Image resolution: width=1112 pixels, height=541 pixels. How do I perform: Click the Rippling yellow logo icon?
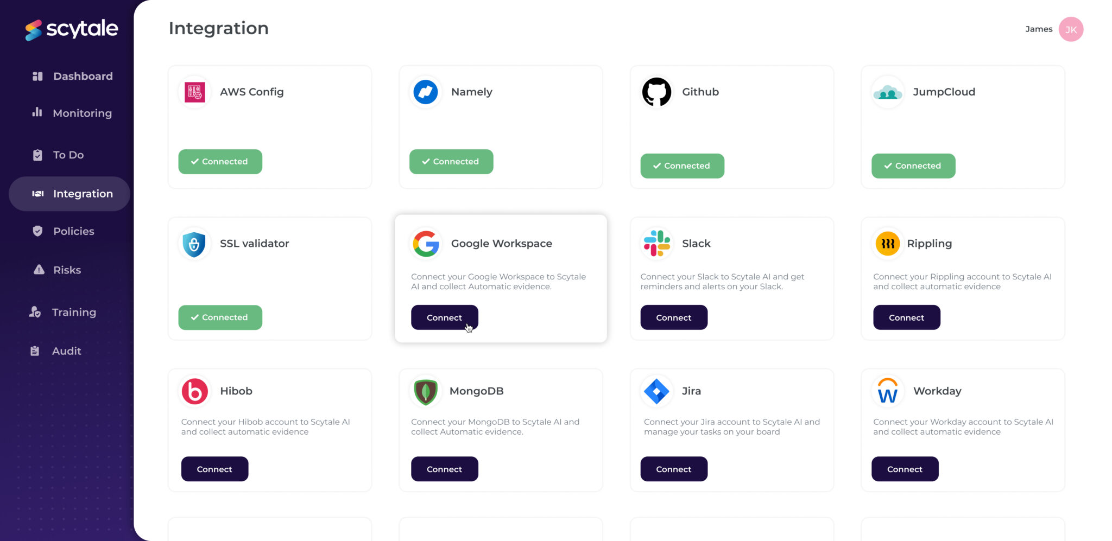point(888,244)
